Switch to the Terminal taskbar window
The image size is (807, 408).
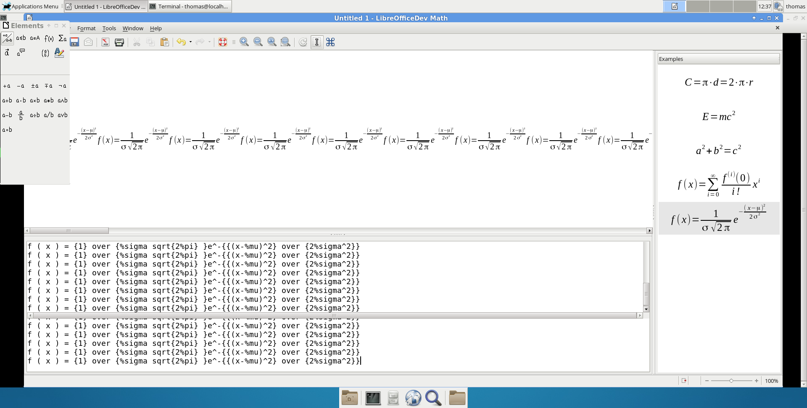tap(190, 6)
